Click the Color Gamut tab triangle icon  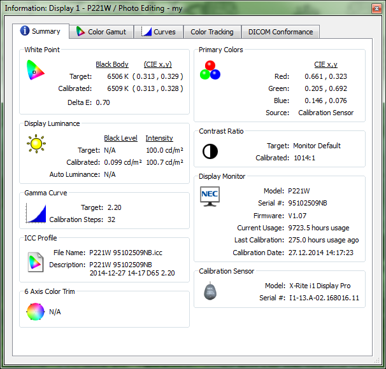click(80, 31)
